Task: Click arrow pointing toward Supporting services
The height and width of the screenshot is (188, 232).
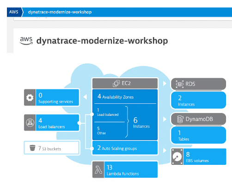Action: coord(85,97)
